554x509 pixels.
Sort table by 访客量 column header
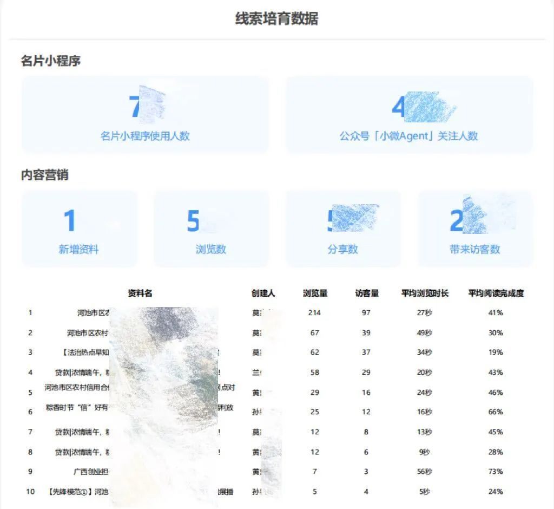(367, 293)
